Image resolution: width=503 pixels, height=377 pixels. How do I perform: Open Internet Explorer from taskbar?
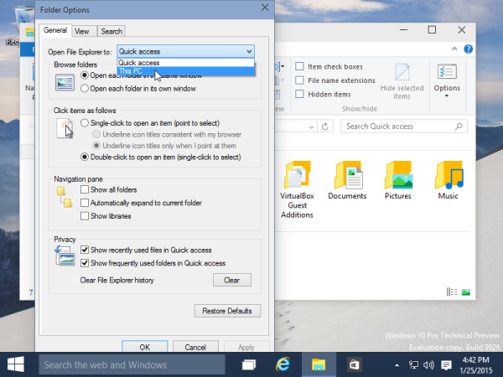click(x=283, y=364)
